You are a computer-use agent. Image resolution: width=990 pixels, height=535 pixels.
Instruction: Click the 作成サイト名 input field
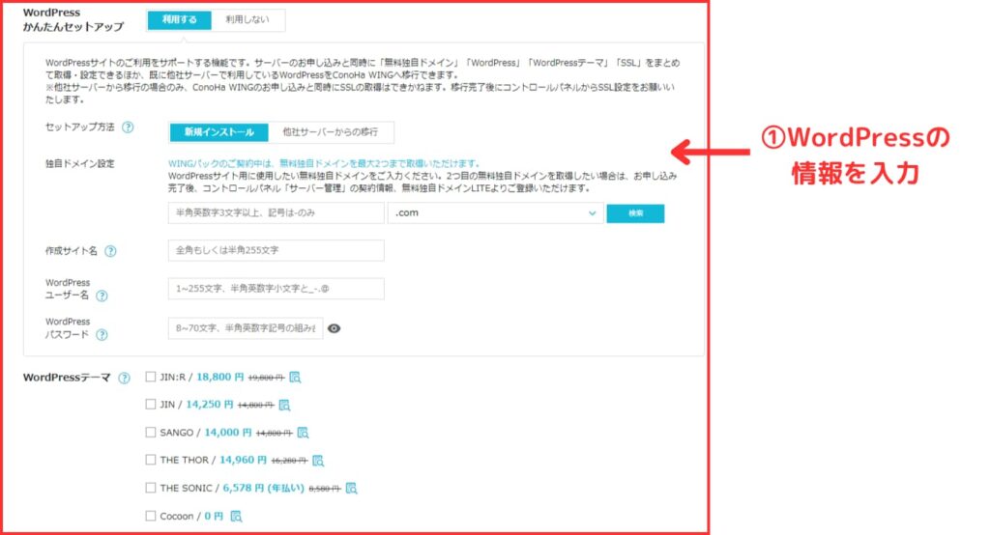pyautogui.click(x=276, y=250)
